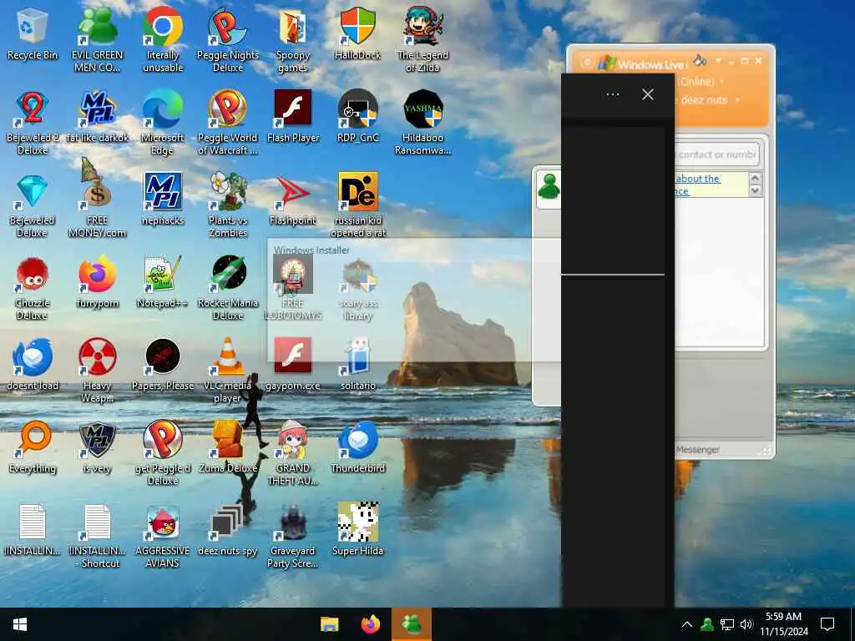The width and height of the screenshot is (855, 641).
Task: Open the is very MPI shield shortcut
Action: (x=97, y=447)
